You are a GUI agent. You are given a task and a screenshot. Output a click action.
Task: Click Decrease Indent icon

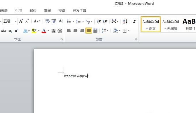point(99,21)
